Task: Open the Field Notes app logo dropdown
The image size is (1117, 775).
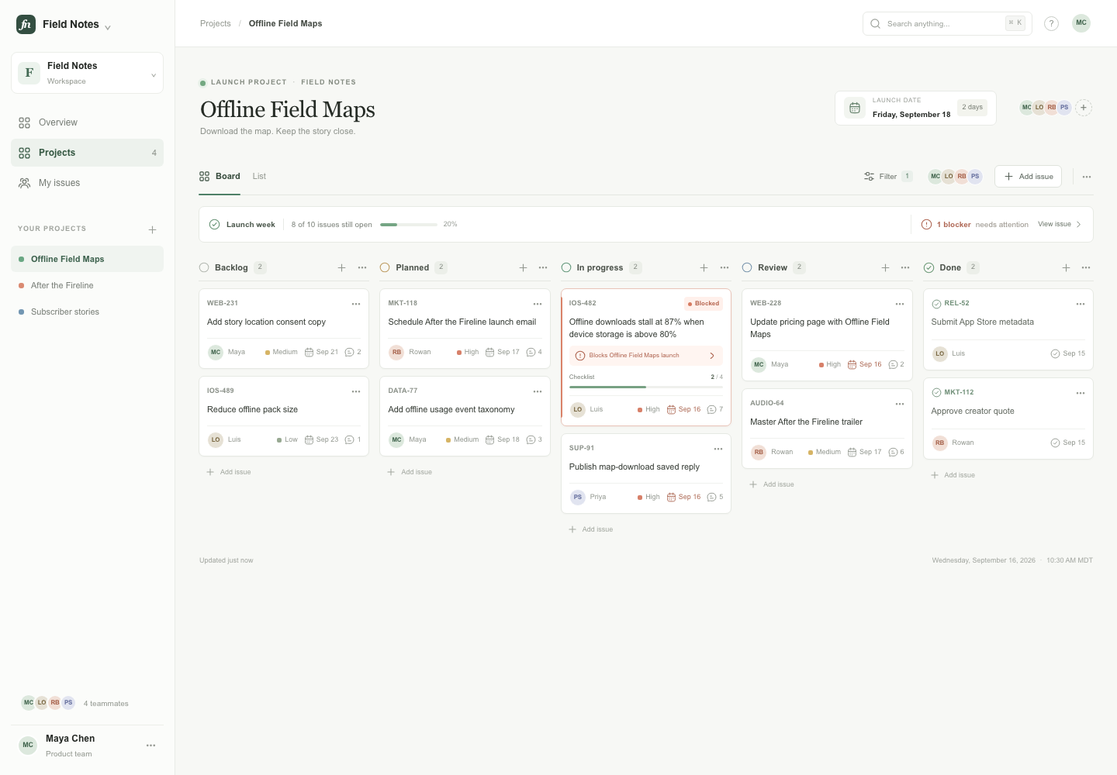Action: click(63, 25)
